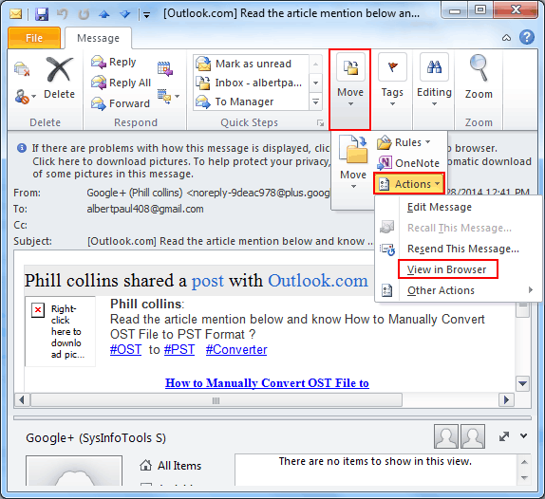Click recipient albertpaul408@gmail.com
This screenshot has width=545, height=499.
coord(145,209)
